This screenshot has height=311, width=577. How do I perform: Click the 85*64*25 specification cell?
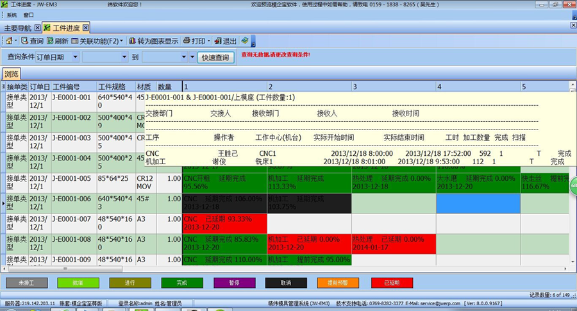pyautogui.click(x=116, y=183)
